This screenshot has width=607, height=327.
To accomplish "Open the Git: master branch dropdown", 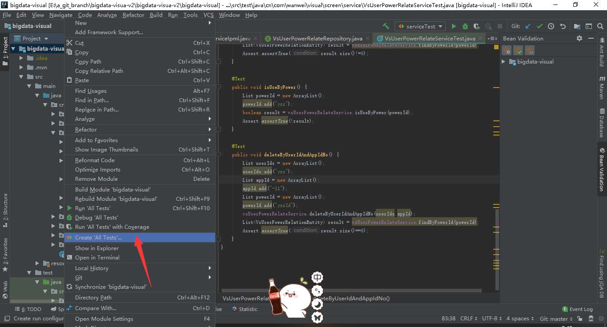I will click(556, 319).
